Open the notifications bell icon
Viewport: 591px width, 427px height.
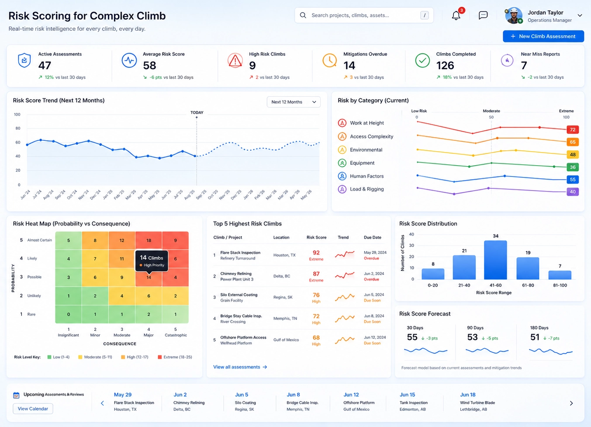456,15
